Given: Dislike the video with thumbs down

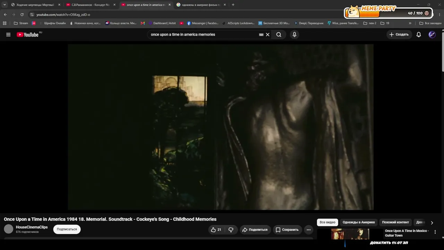Looking at the screenshot, I should 231,230.
